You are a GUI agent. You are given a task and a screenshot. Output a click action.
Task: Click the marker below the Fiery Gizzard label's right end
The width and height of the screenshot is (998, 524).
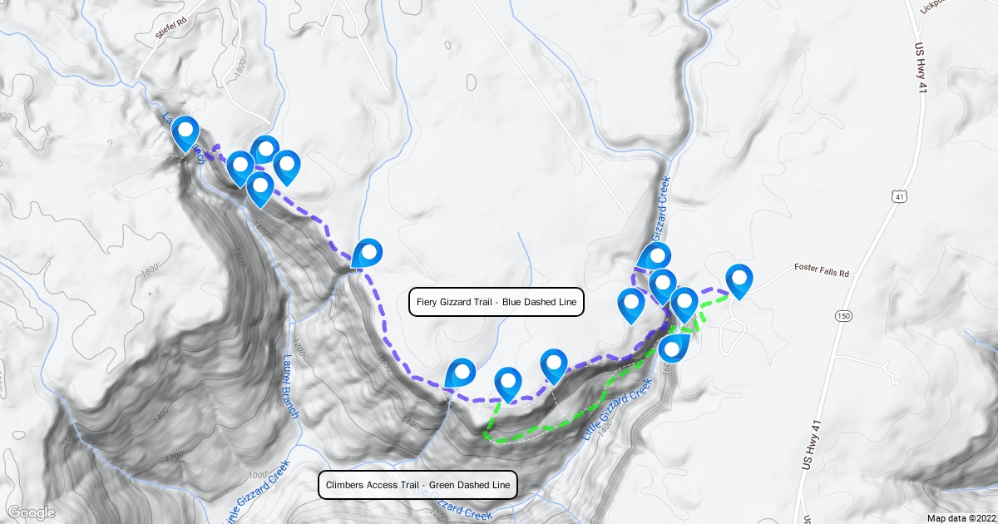554,367
